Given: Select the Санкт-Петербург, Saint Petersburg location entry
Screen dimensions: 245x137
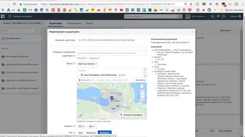Looking at the screenshot, I should point(100,75).
